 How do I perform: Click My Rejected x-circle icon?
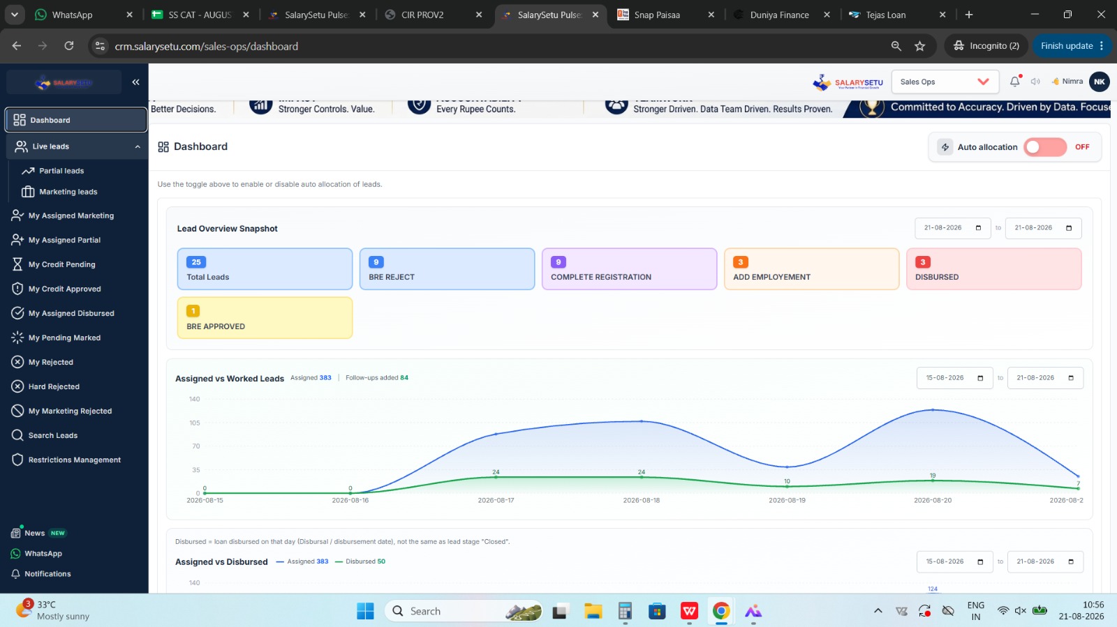click(17, 362)
